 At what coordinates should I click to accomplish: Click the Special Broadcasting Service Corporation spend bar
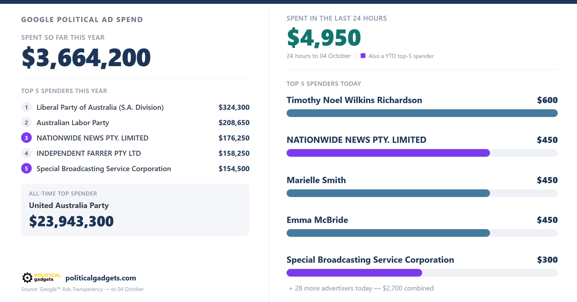click(x=354, y=273)
